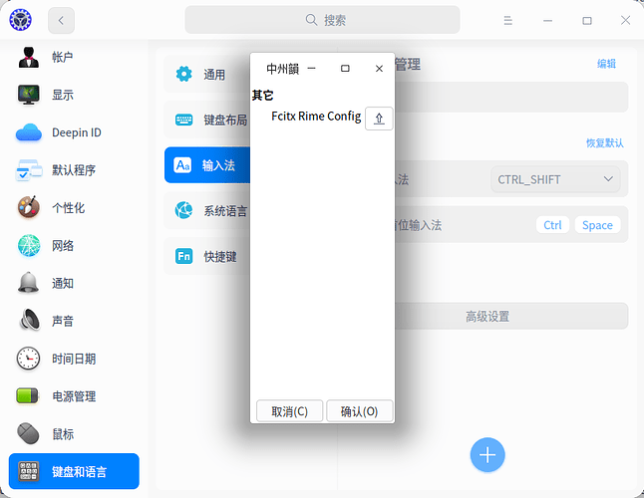Click Deepin ID sidebar label
Screen dimensions: 644x498
[77, 132]
